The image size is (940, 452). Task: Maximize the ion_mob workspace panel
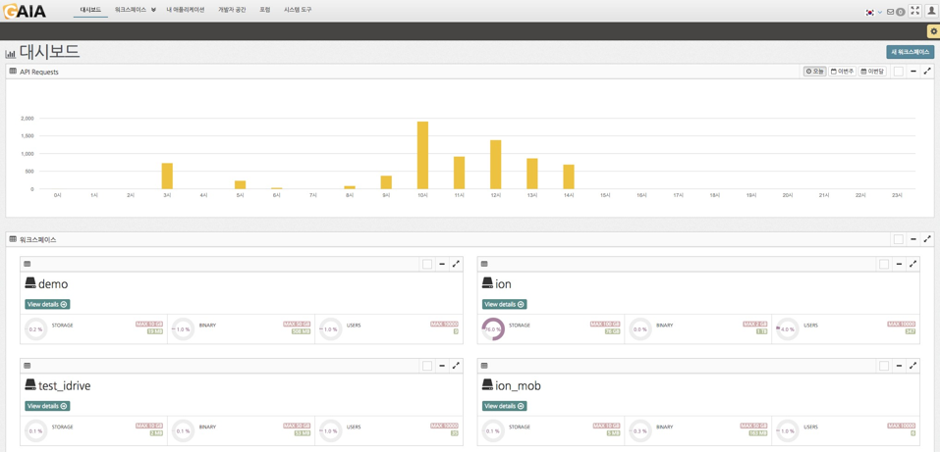[912, 366]
